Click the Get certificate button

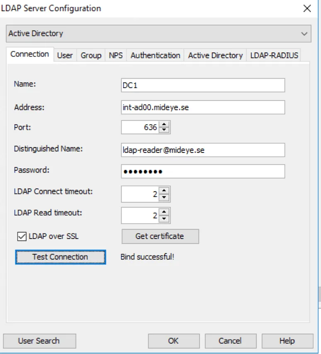(160, 236)
